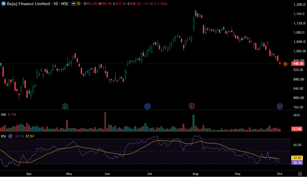This screenshot has height=177, width=307.
Task: Click the purple lightning event marker
Action: [x=280, y=106]
